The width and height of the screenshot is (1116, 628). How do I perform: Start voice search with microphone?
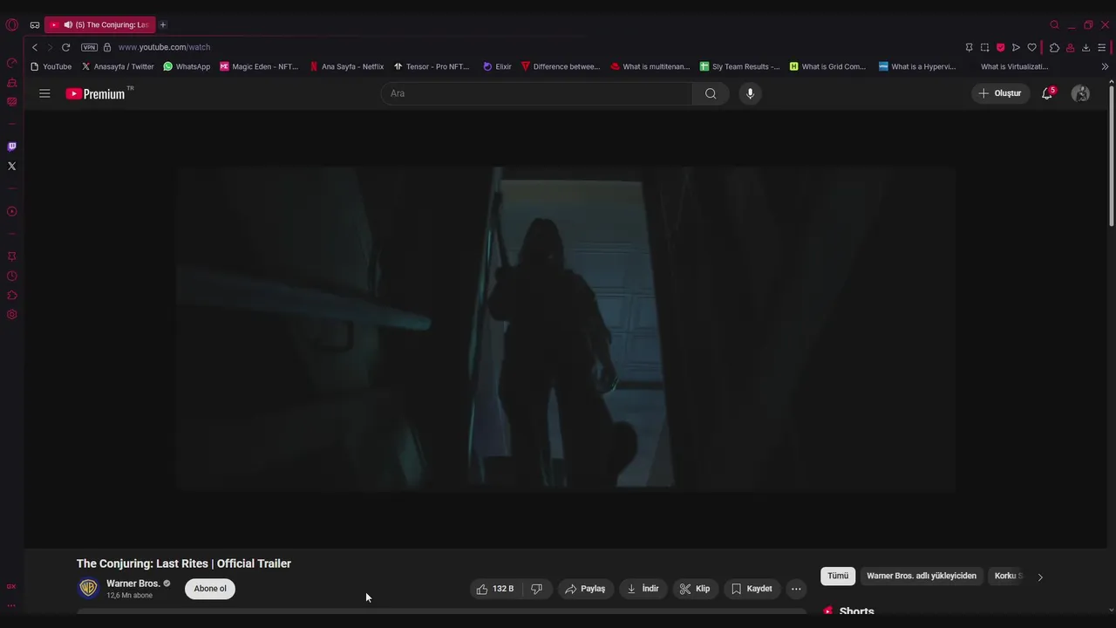[750, 93]
